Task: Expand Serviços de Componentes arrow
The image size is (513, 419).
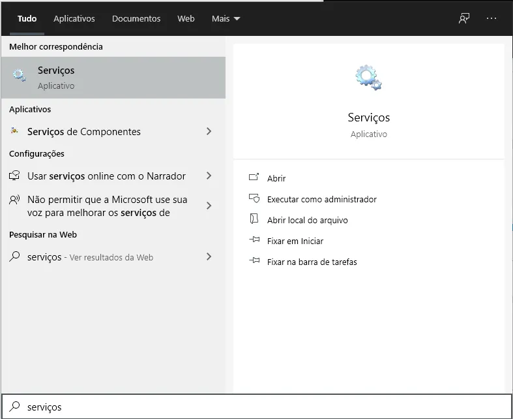Action: coord(209,131)
